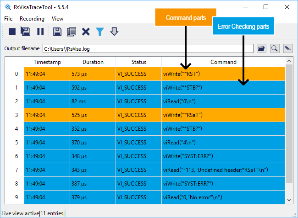This screenshot has height=218, width=298.
Task: Select the viWrite("*STB?") command in row 1
Action: (x=223, y=88)
